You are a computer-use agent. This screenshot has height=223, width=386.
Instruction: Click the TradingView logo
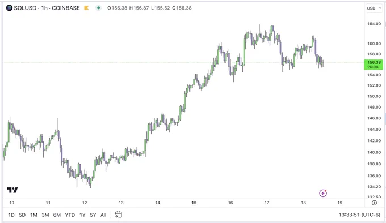pos(12,190)
